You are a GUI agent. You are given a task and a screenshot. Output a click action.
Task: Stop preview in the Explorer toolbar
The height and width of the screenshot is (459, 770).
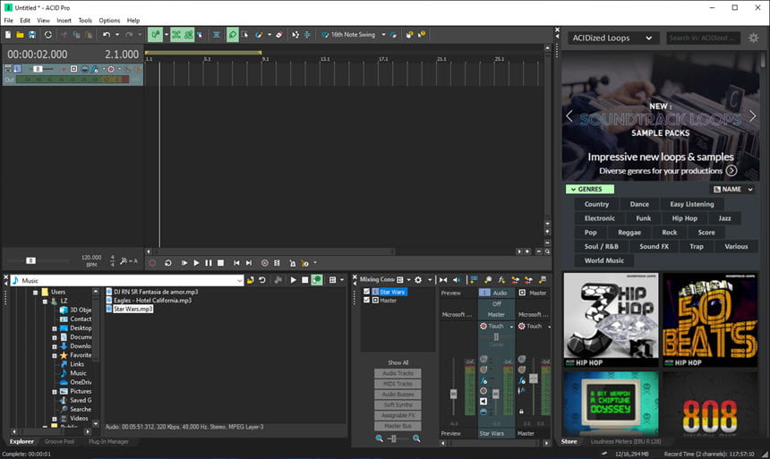[305, 280]
